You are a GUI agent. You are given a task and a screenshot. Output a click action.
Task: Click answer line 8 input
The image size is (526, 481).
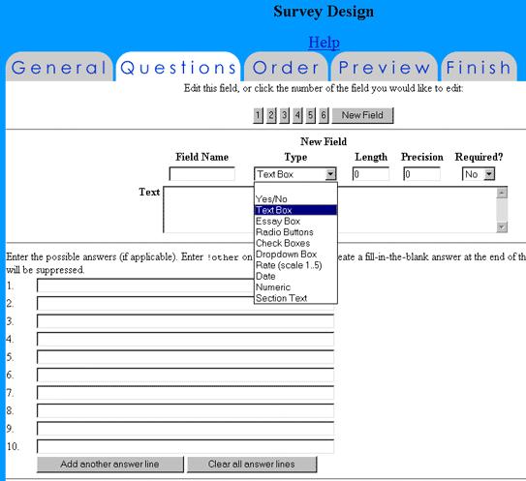pyautogui.click(x=186, y=410)
